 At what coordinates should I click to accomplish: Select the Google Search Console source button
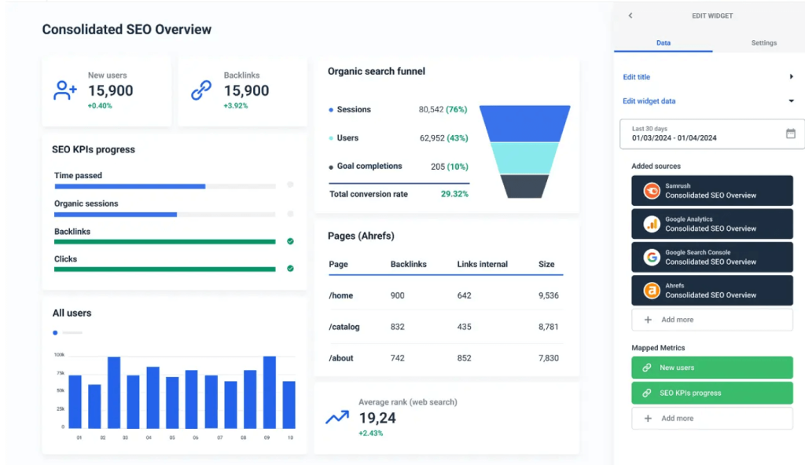point(712,257)
